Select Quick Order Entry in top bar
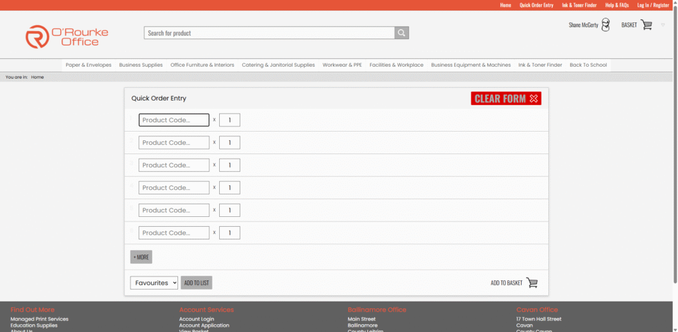The width and height of the screenshot is (678, 332). point(536,5)
